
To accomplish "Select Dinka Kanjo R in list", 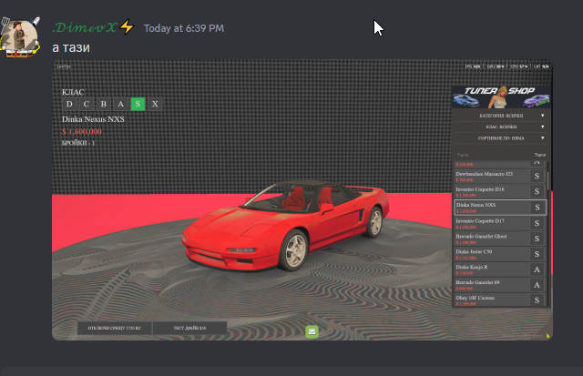I will (500, 269).
